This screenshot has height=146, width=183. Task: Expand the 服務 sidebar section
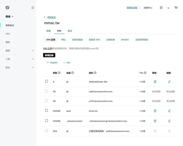[x=33, y=50]
